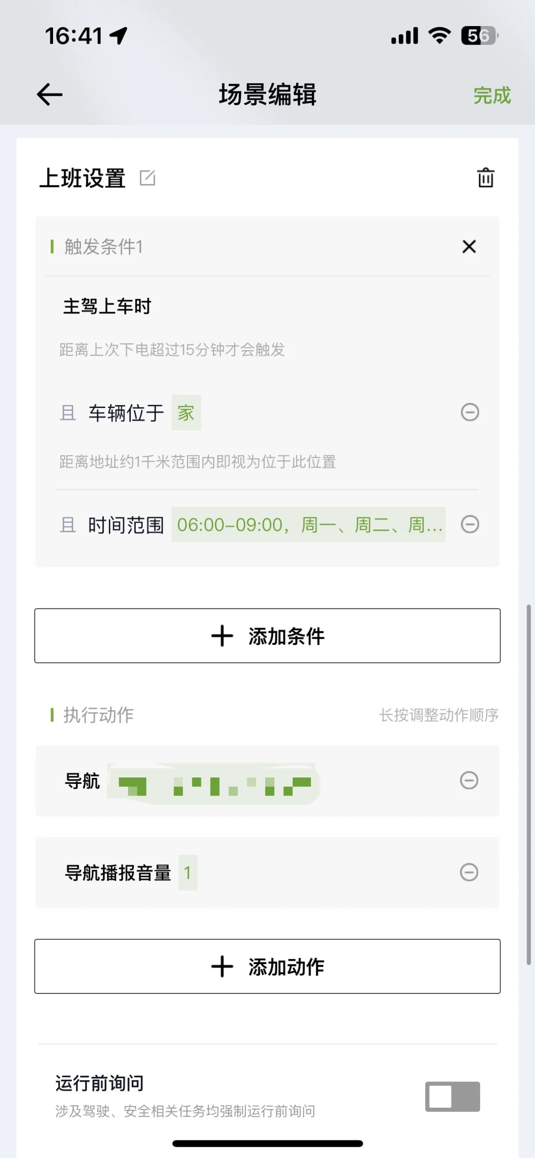The height and width of the screenshot is (1158, 535).
Task: Select the 主驾上车时 trigger
Action: [x=107, y=307]
